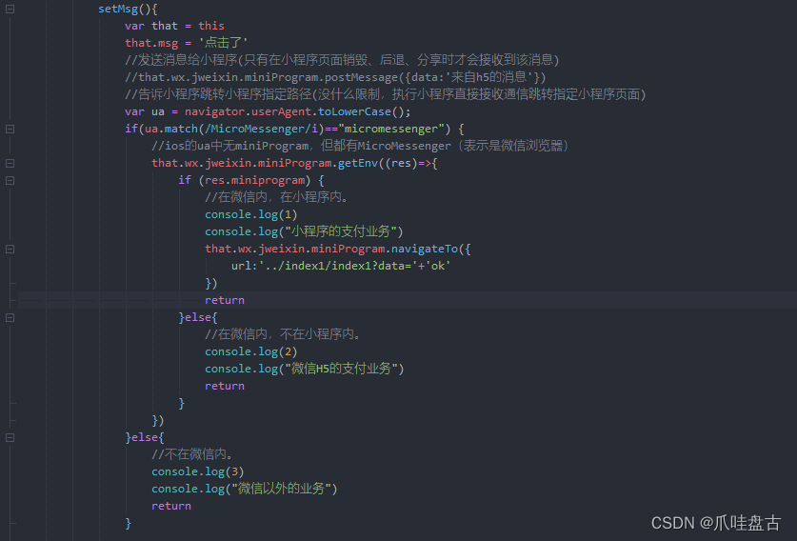Click the //在微信内，不在小程序内 comment
This screenshot has height=541, width=797.
pos(283,334)
